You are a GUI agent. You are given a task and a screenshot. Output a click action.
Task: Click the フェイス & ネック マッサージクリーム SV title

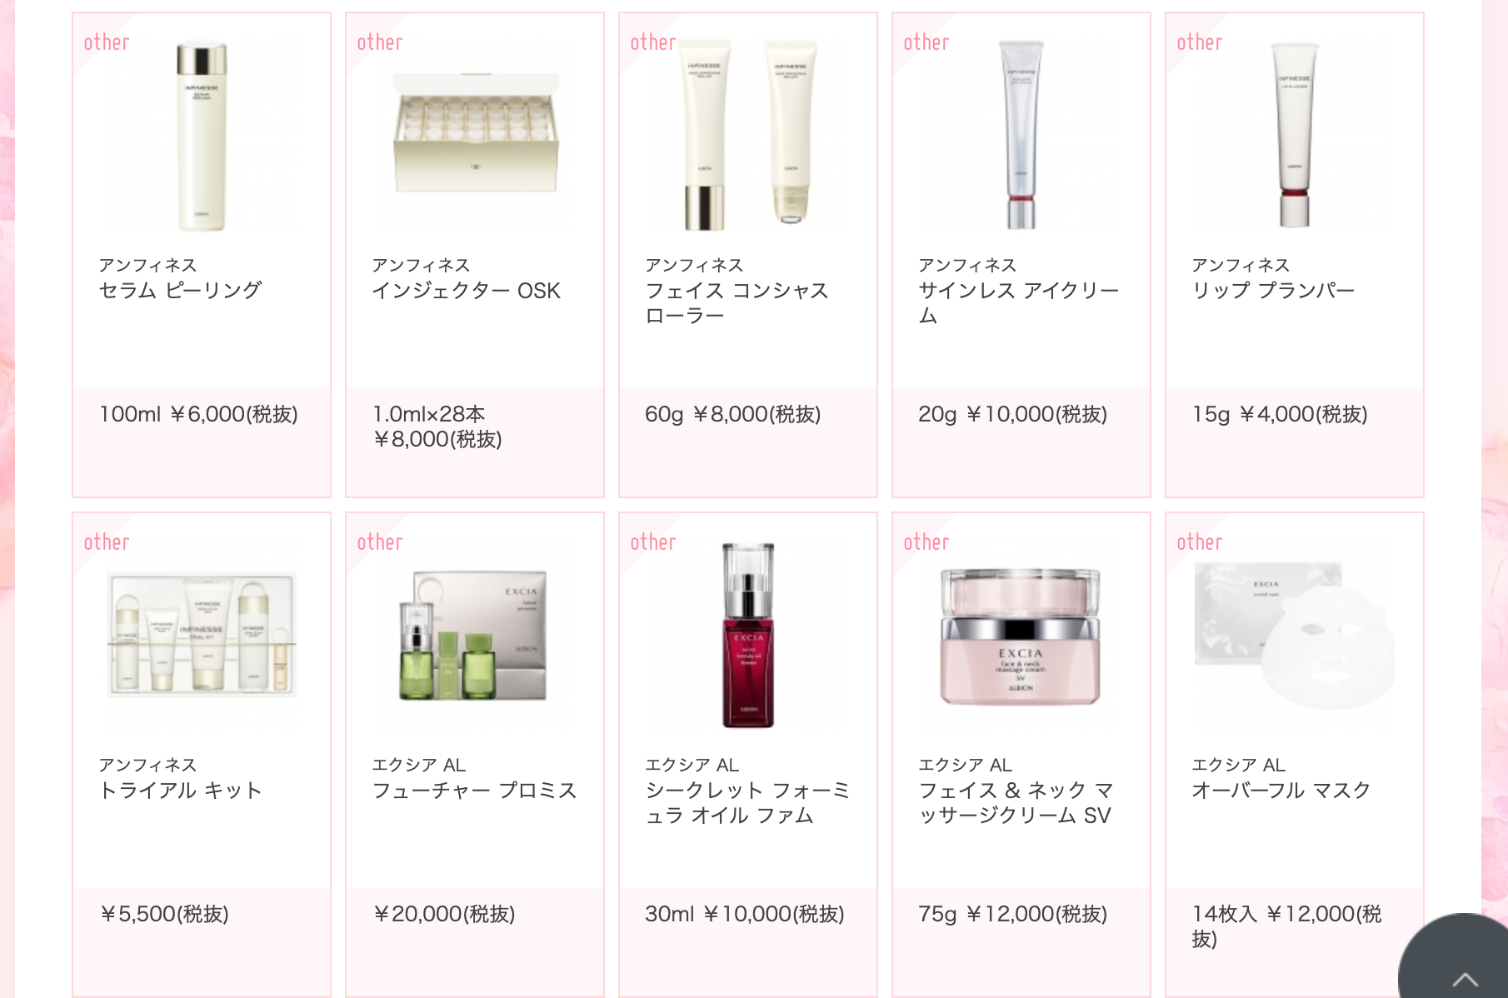pyautogui.click(x=1016, y=803)
